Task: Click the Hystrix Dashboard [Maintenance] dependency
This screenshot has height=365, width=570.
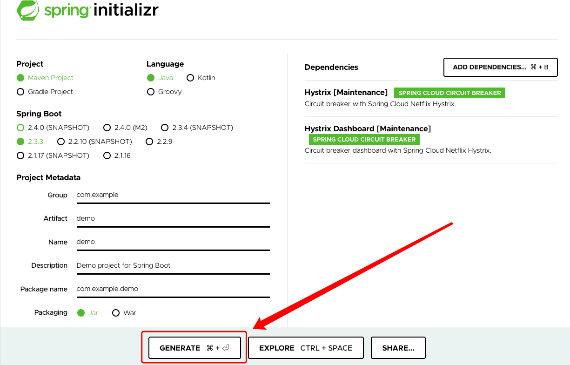Action: tap(368, 128)
